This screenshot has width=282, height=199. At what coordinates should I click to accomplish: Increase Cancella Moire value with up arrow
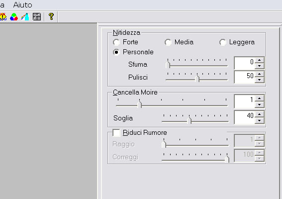(259, 98)
